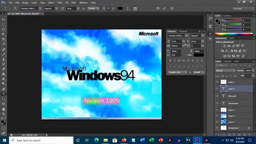Select the Move tool
The image size is (256, 144).
point(4,20)
